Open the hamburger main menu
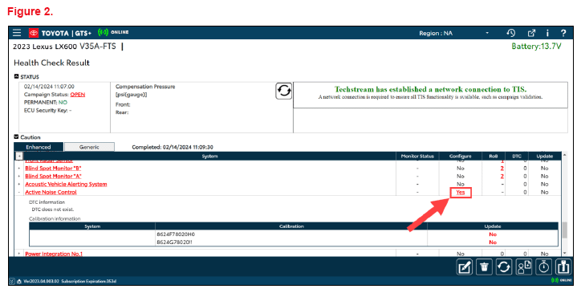The image size is (581, 293). click(x=17, y=33)
